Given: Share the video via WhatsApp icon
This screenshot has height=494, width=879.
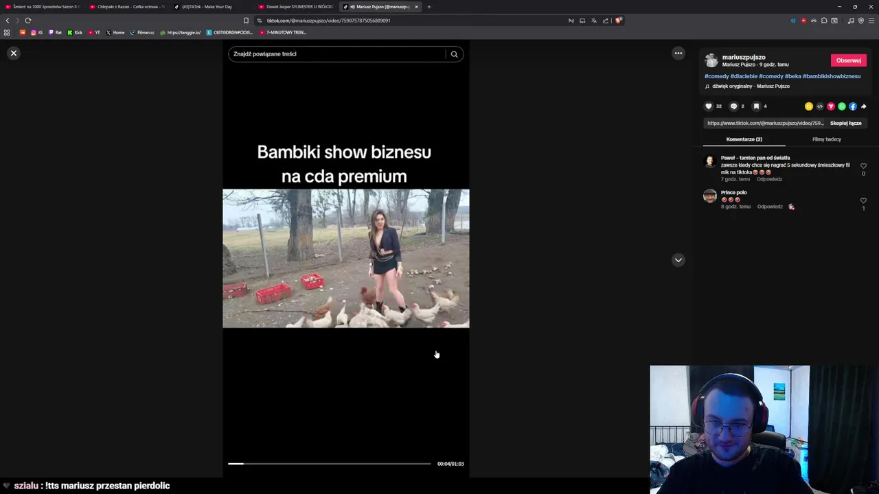Looking at the screenshot, I should [842, 106].
